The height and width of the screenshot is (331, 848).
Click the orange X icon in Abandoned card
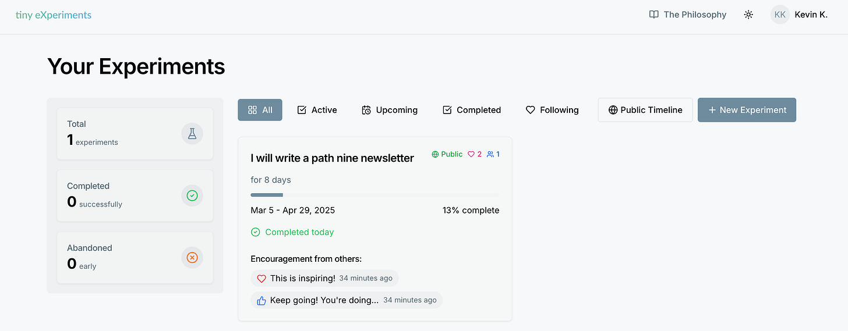pos(192,257)
